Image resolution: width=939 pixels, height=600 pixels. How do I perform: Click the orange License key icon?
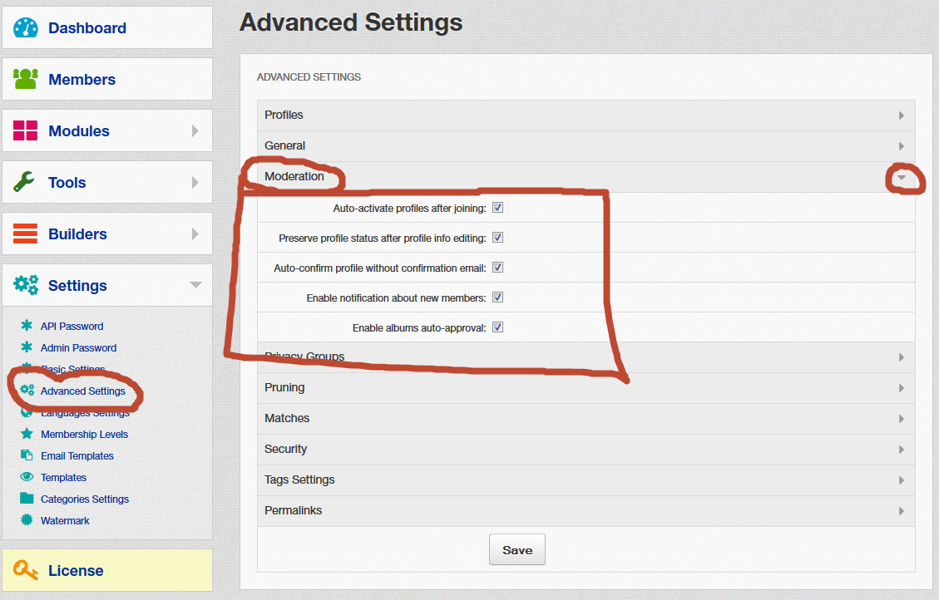[26, 571]
